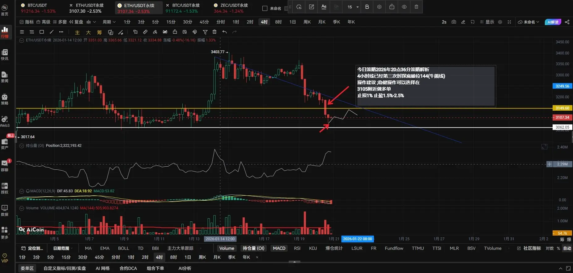
Task: Click the trash icon in drawing toolbar
Action: click(x=214, y=32)
